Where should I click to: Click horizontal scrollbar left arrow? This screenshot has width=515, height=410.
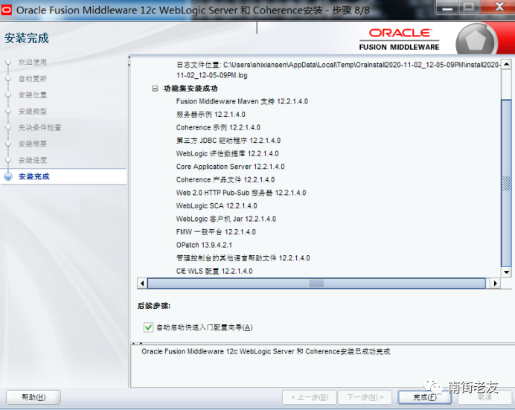(142, 284)
